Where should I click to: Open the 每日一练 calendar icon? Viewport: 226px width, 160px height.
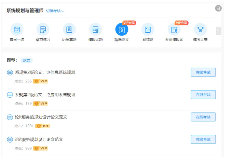pyautogui.click(x=17, y=30)
